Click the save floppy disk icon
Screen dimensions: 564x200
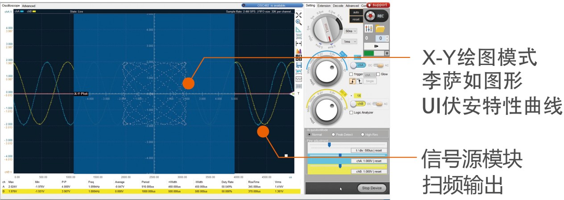point(299,65)
